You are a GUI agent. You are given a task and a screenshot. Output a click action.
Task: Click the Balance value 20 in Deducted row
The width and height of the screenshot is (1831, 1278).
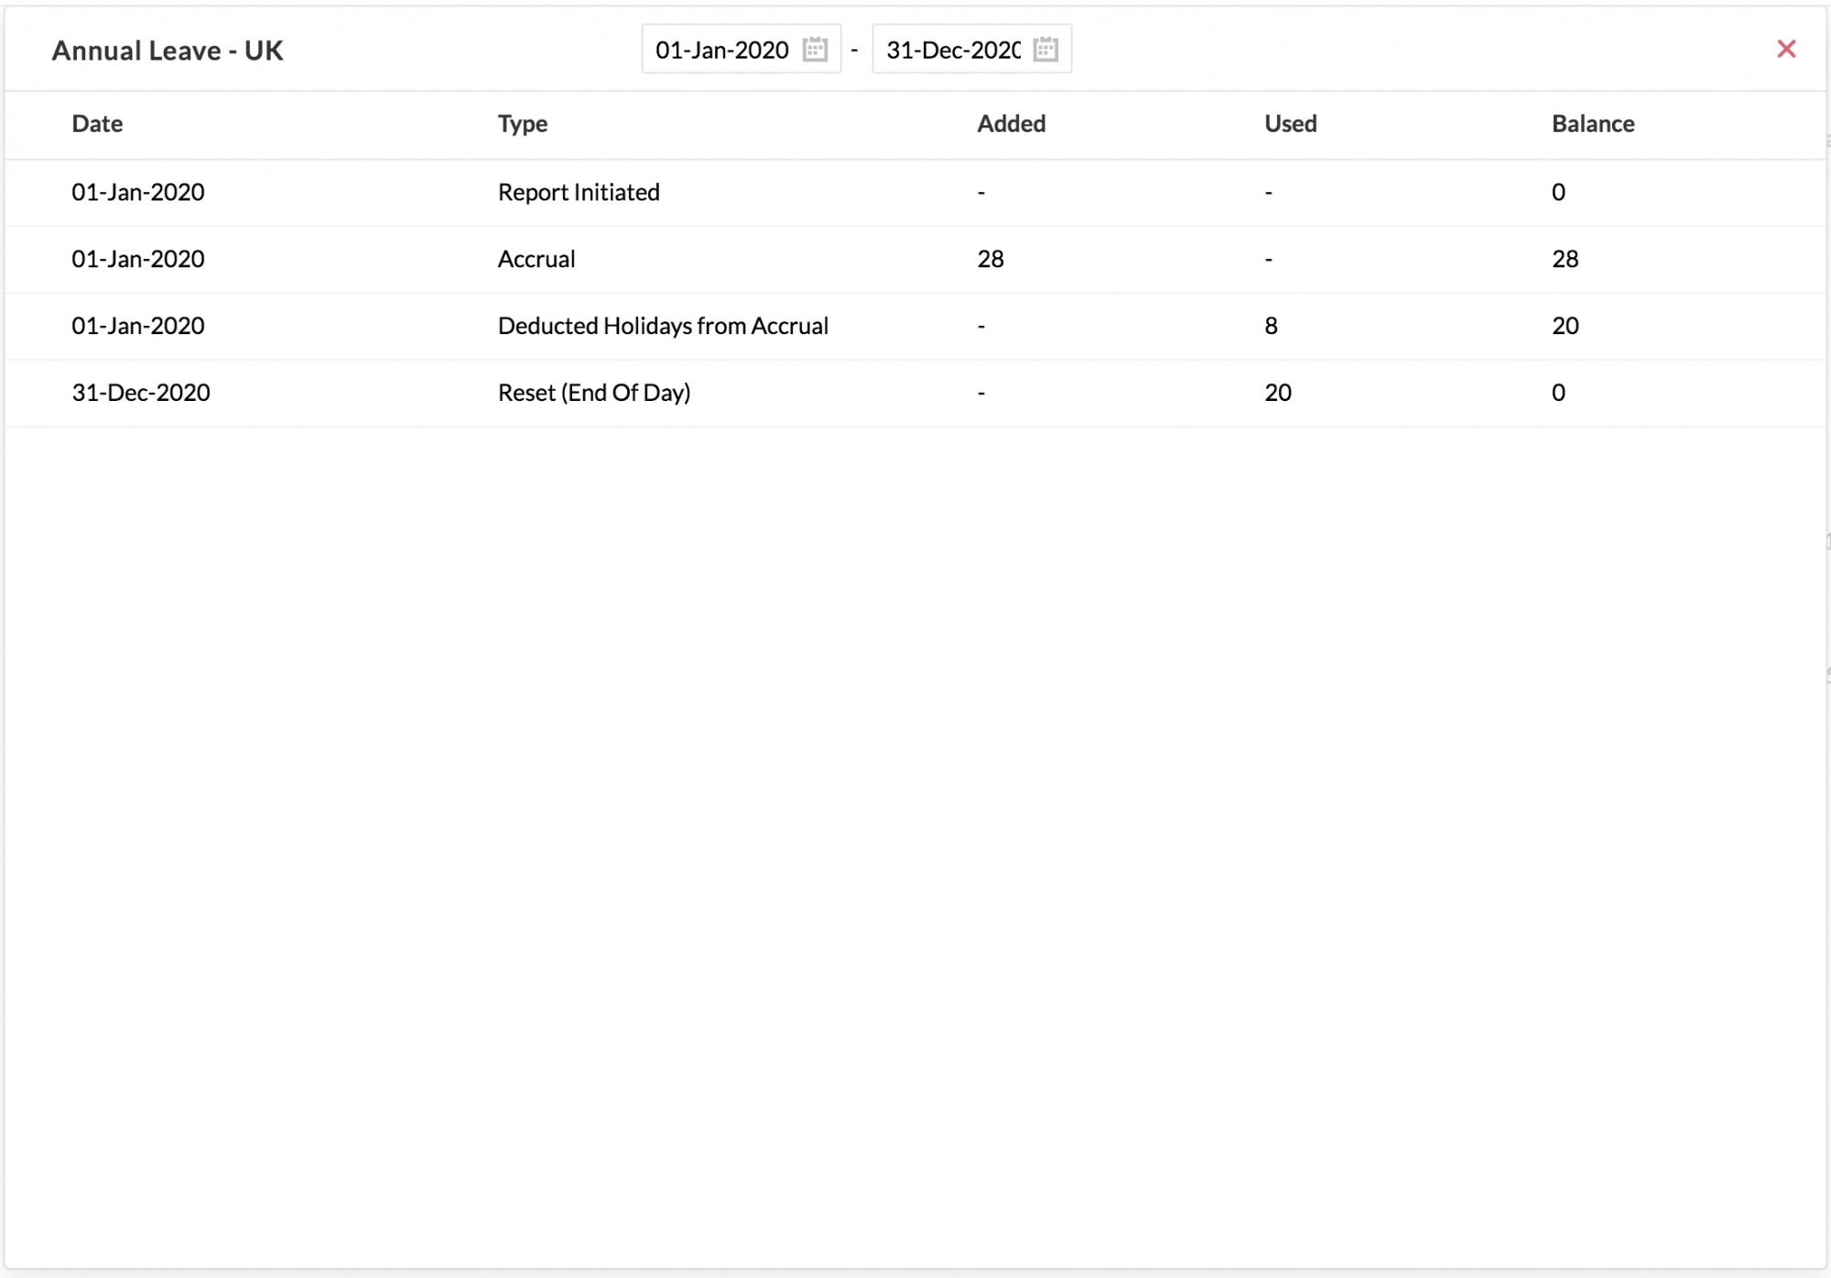pyautogui.click(x=1566, y=326)
